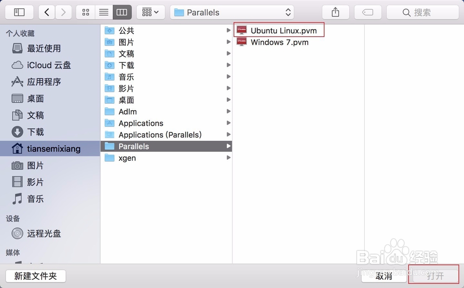The image size is (464, 288).
Task: Expand the xgen folder arrow
Action: 228,158
